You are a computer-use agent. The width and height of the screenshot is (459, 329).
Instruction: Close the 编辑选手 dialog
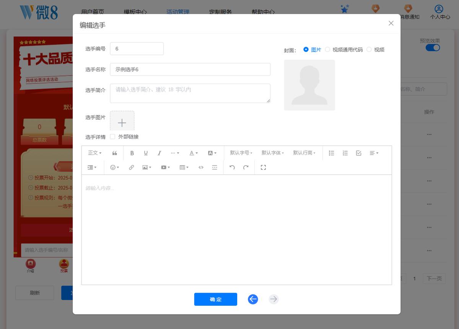(x=391, y=23)
